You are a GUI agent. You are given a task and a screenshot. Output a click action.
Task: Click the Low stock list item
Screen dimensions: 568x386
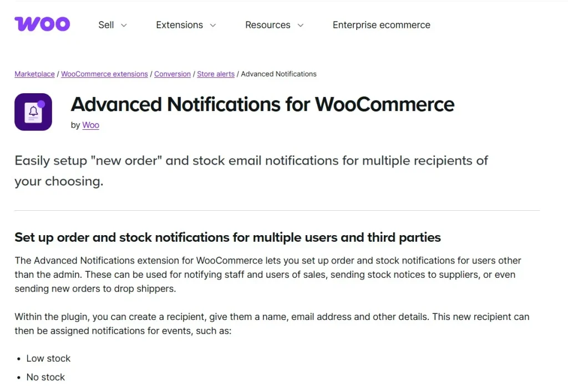pos(48,358)
